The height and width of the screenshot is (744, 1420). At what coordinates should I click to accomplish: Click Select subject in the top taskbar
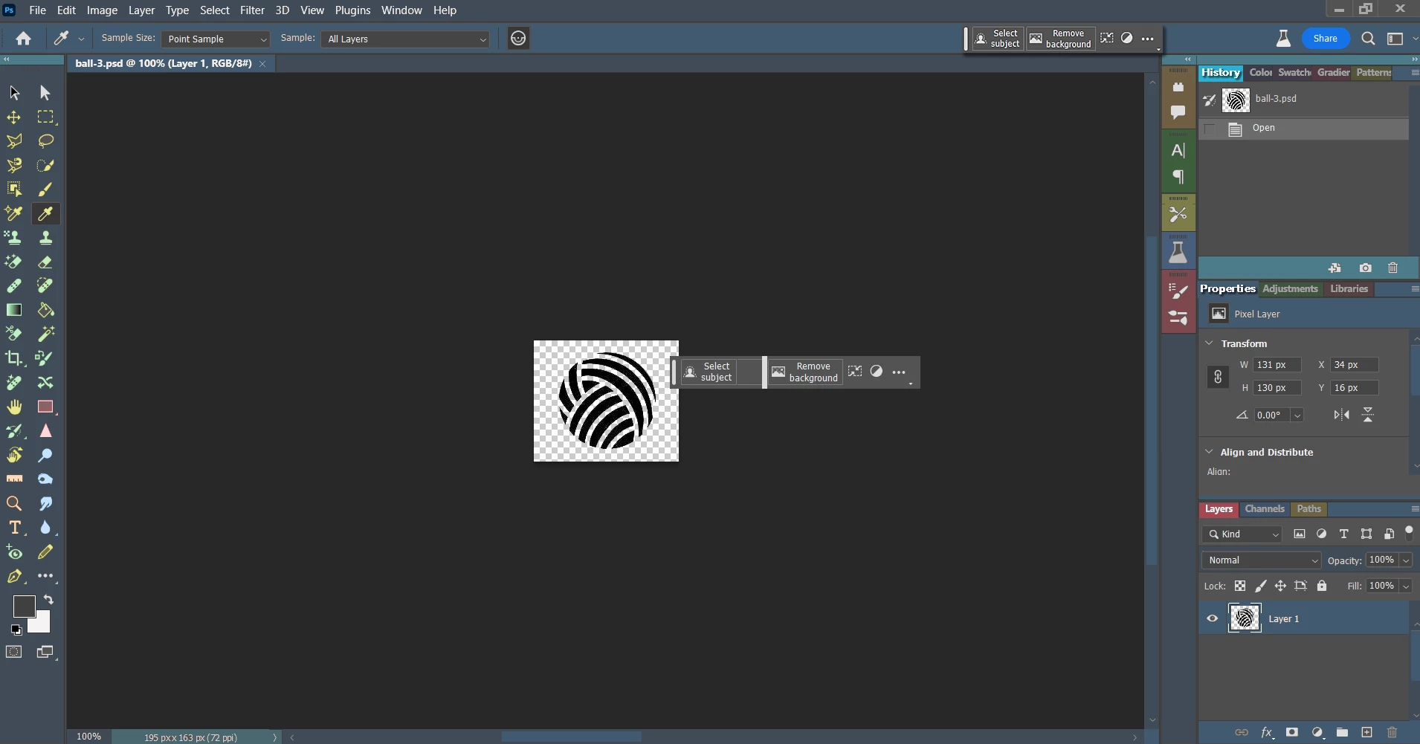point(998,39)
